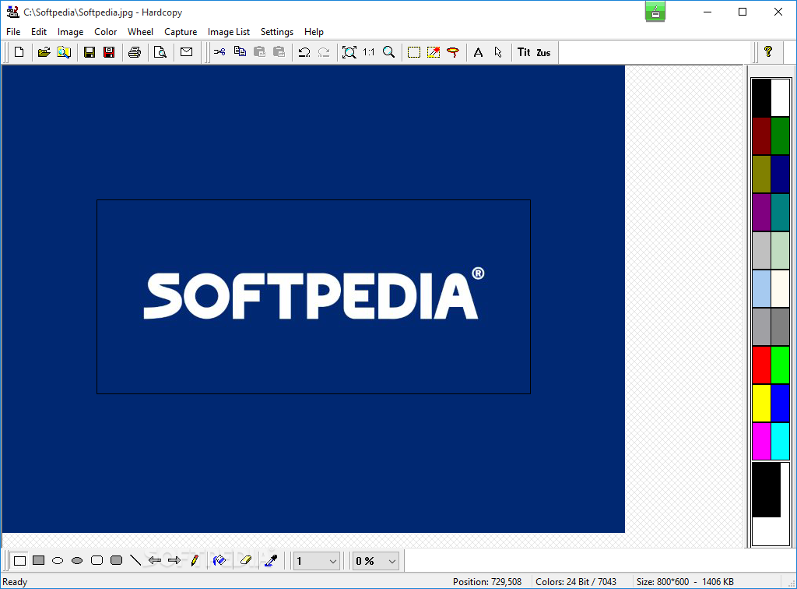Pick the cyan palette swatch

(780, 441)
